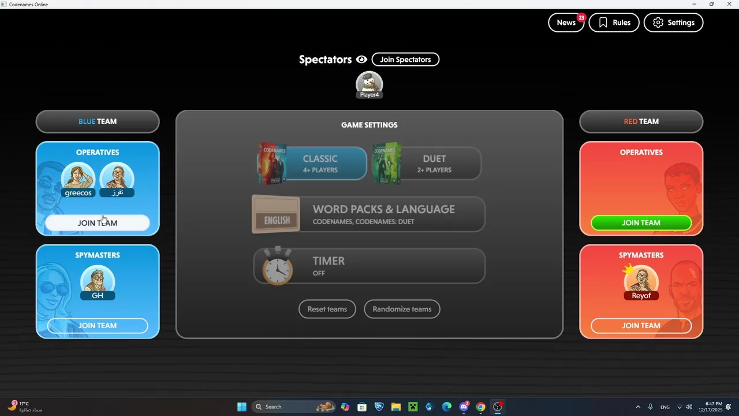Open the weather widget showing 17°C
Screen dimensions: 739x416
point(24,407)
